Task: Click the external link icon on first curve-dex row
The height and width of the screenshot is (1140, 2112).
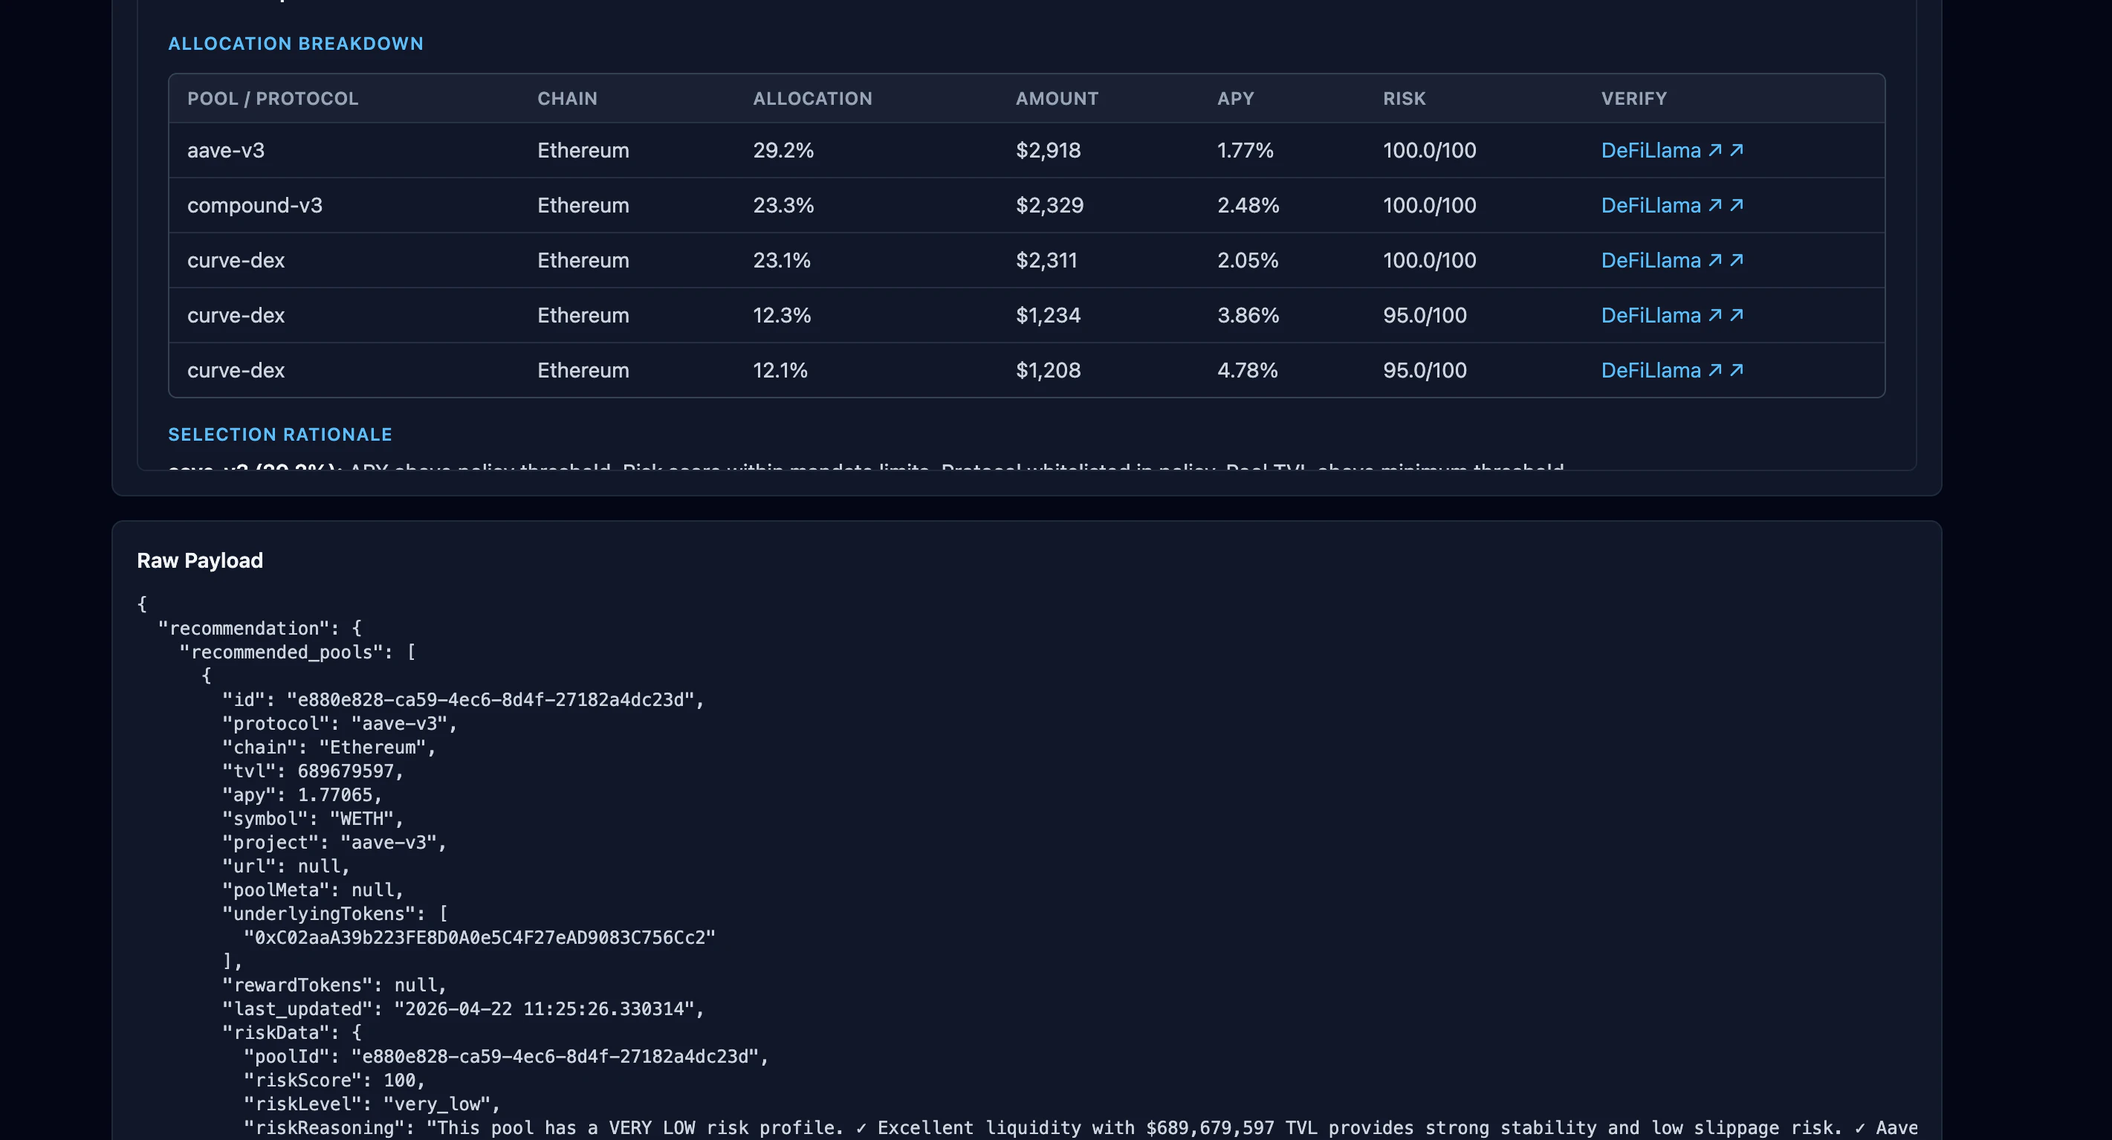Action: [1717, 260]
